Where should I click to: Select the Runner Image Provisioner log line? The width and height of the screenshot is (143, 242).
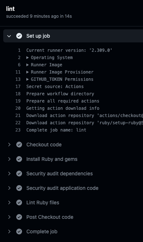click(x=62, y=72)
